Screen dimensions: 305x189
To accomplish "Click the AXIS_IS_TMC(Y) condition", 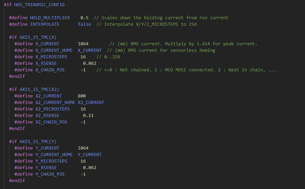I will coord(38,142).
